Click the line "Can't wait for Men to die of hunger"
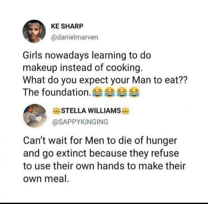Image resolution: width=208 pixels, height=204 pixels. point(100,141)
